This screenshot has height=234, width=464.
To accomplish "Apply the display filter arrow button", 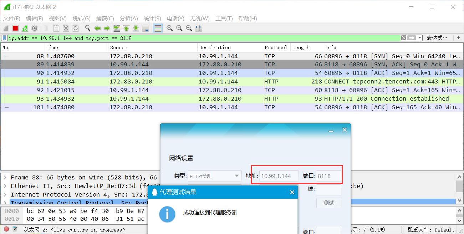I will click(412, 38).
